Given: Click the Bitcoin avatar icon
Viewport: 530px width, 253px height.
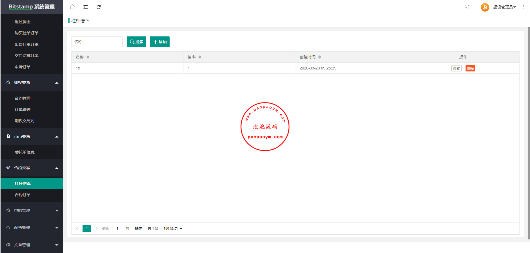Looking at the screenshot, I should (x=485, y=7).
